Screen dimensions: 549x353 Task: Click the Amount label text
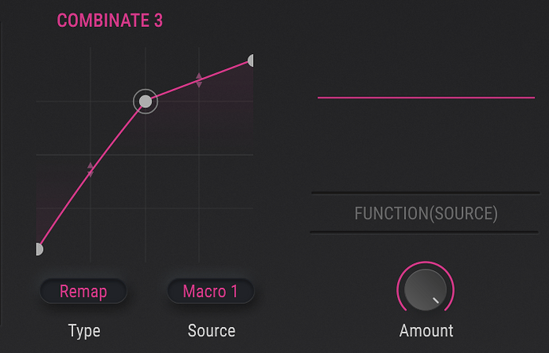[x=426, y=331]
